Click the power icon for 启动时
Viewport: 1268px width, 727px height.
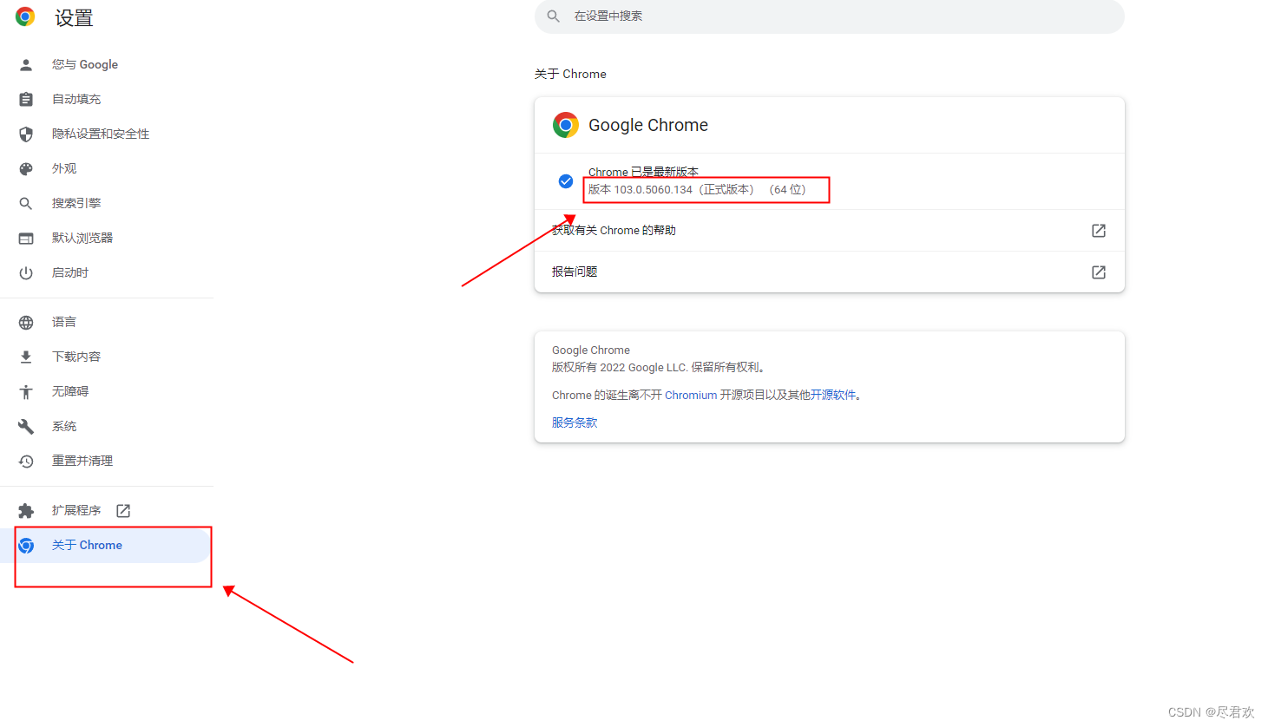26,273
